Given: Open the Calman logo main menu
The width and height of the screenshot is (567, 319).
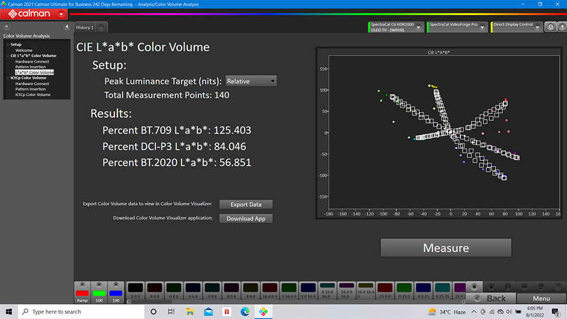Looking at the screenshot, I should (x=34, y=14).
